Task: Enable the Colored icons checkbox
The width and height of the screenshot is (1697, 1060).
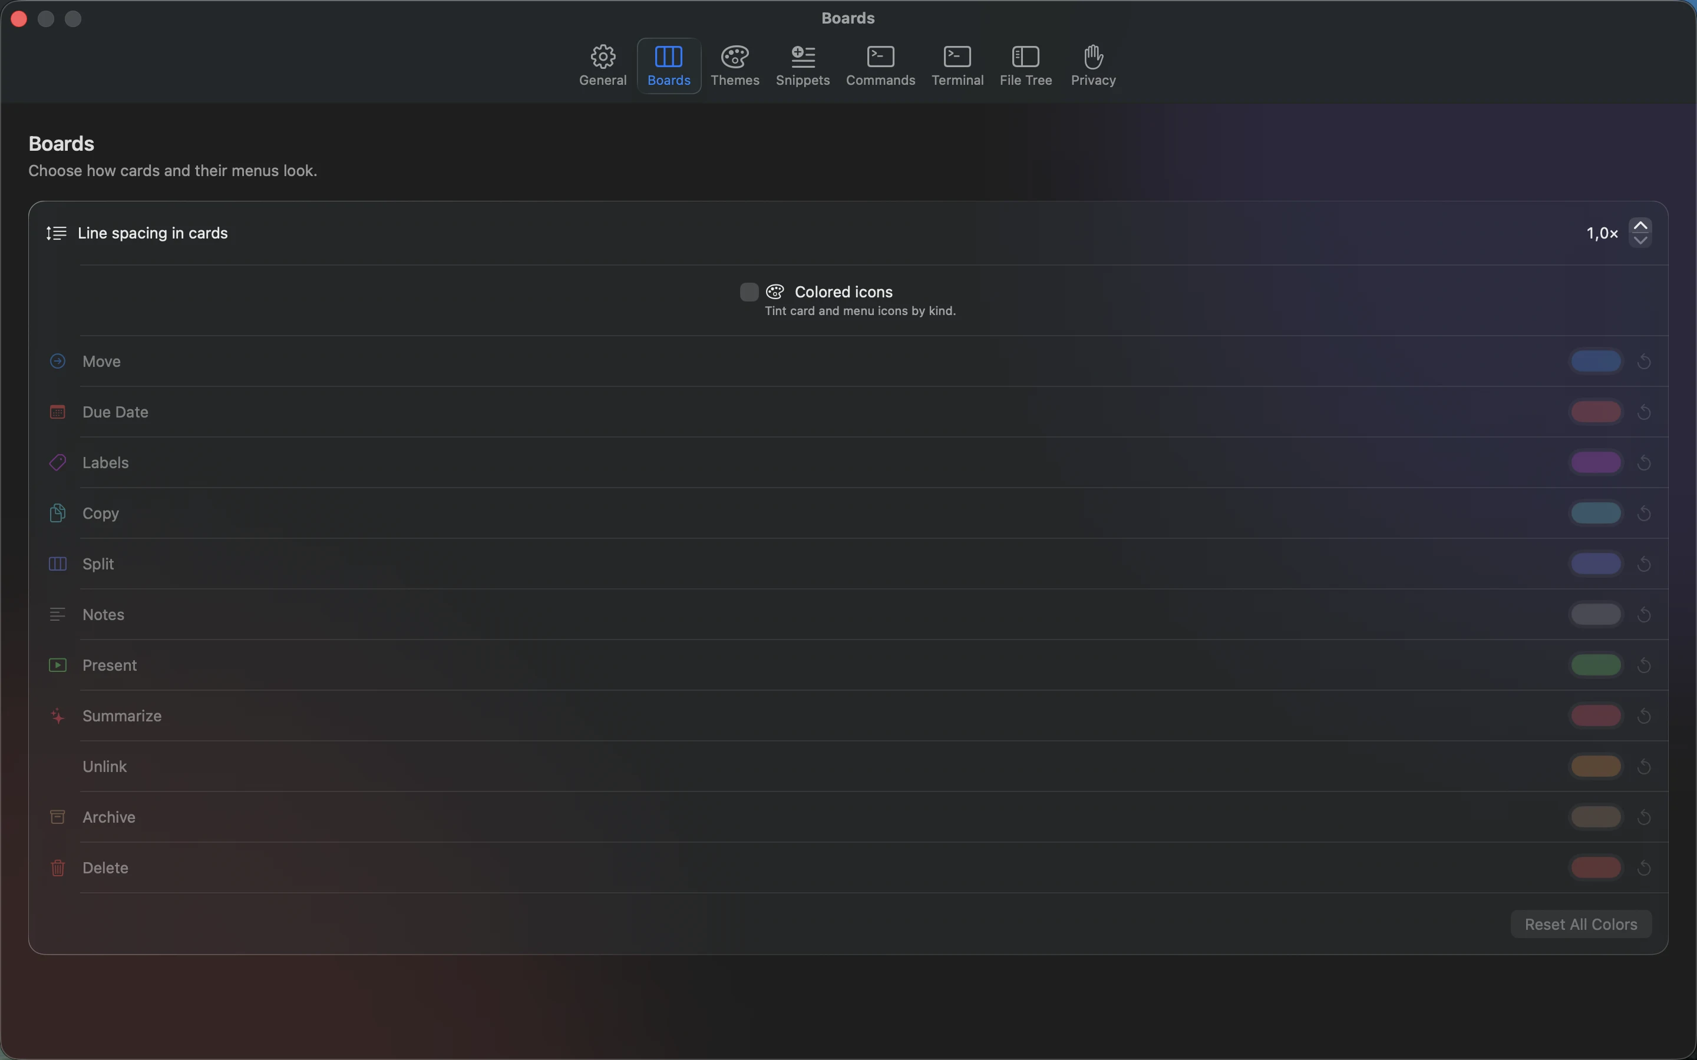Action: click(749, 291)
